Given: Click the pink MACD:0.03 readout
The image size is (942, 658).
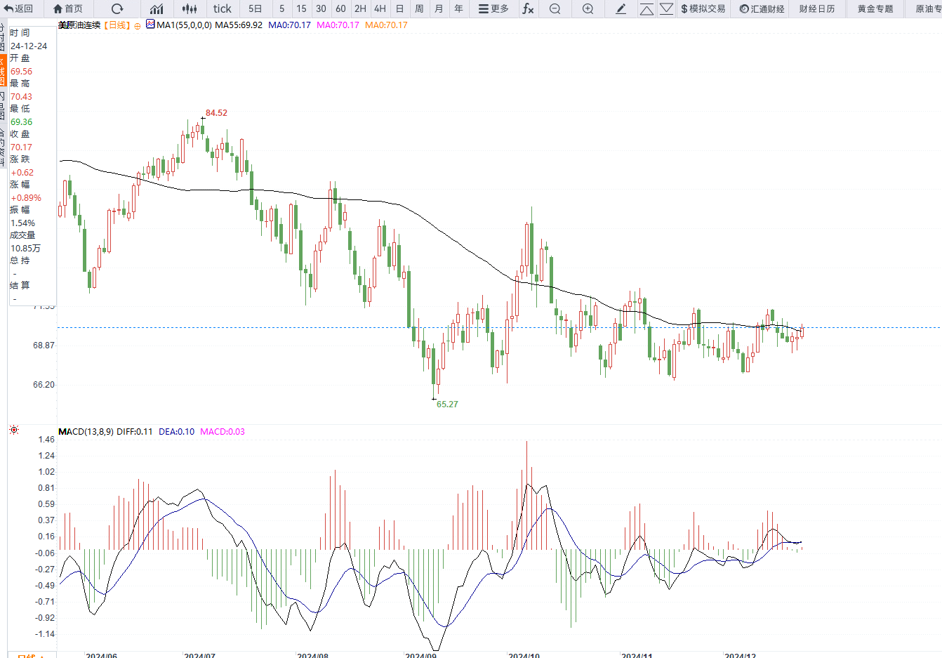Looking at the screenshot, I should (x=223, y=431).
